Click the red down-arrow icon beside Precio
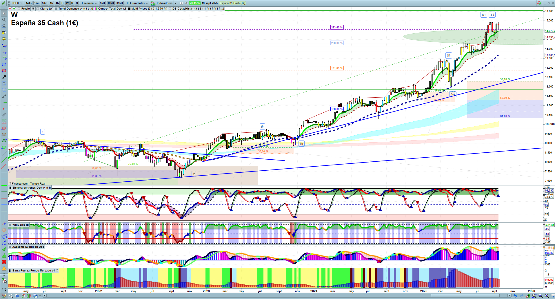Image resolution: width=555 pixels, height=299 pixels. (10, 9)
